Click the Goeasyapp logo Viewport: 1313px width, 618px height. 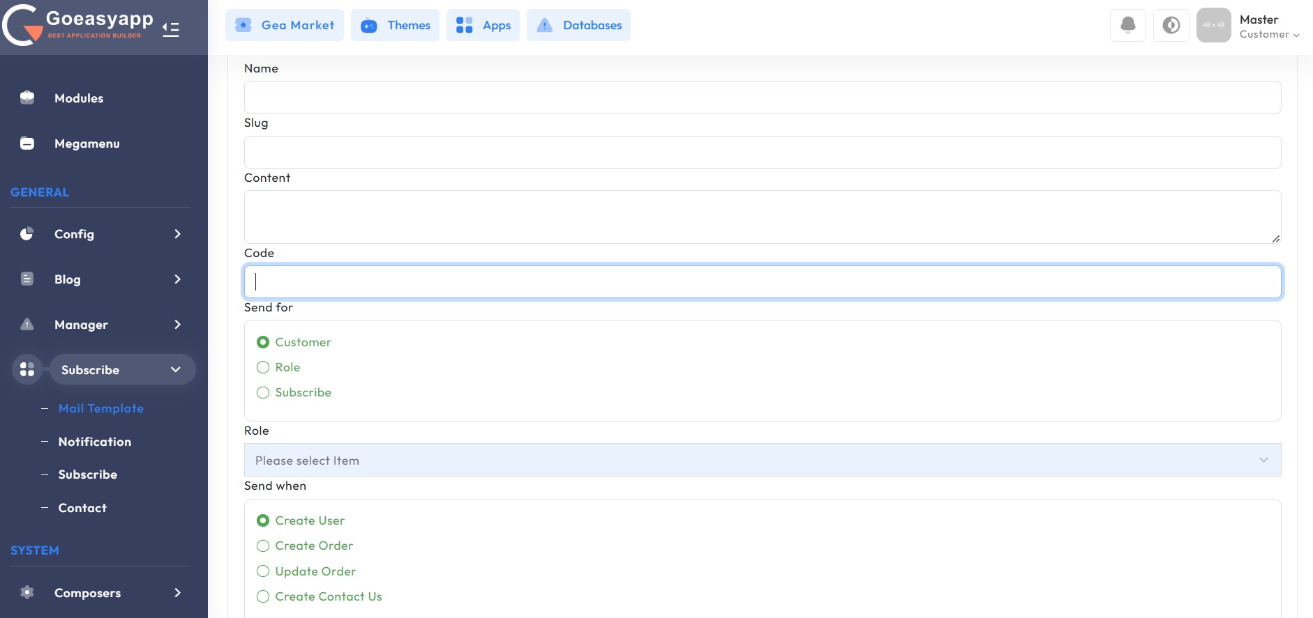(78, 25)
